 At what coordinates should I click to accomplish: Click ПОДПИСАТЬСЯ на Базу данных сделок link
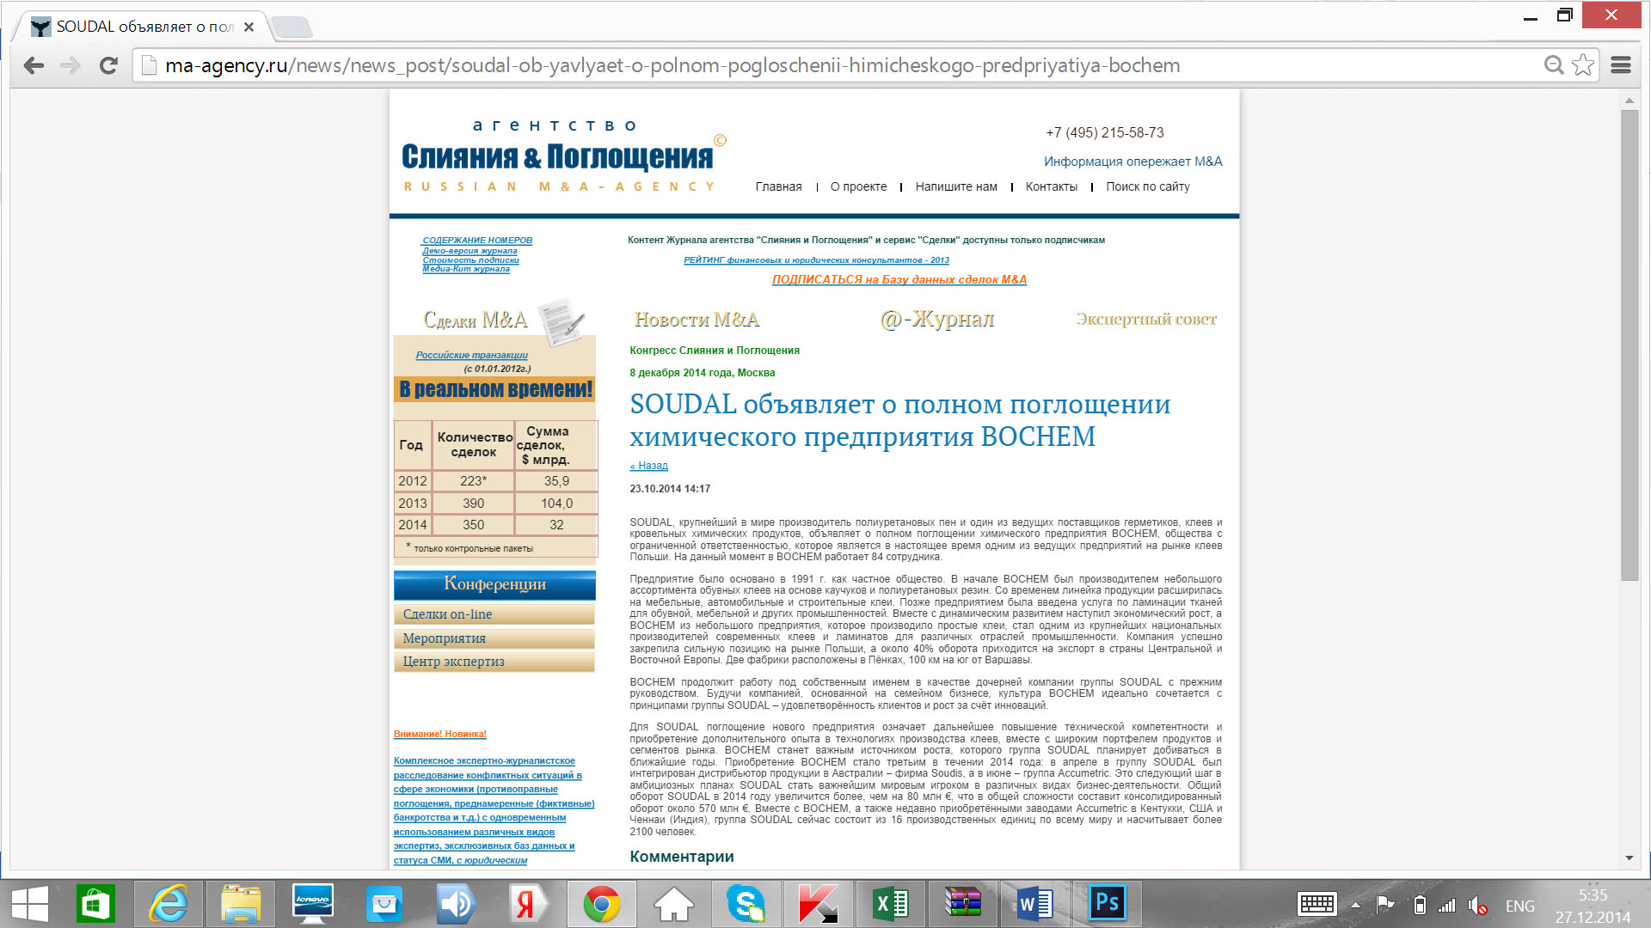tap(899, 279)
